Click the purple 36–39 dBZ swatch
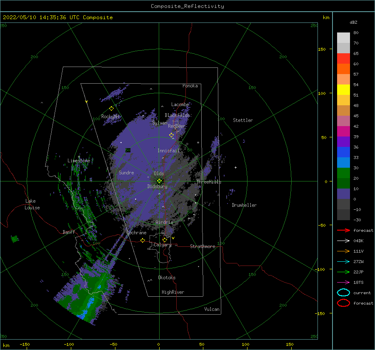The width and height of the screenshot is (375, 350). tap(343, 141)
